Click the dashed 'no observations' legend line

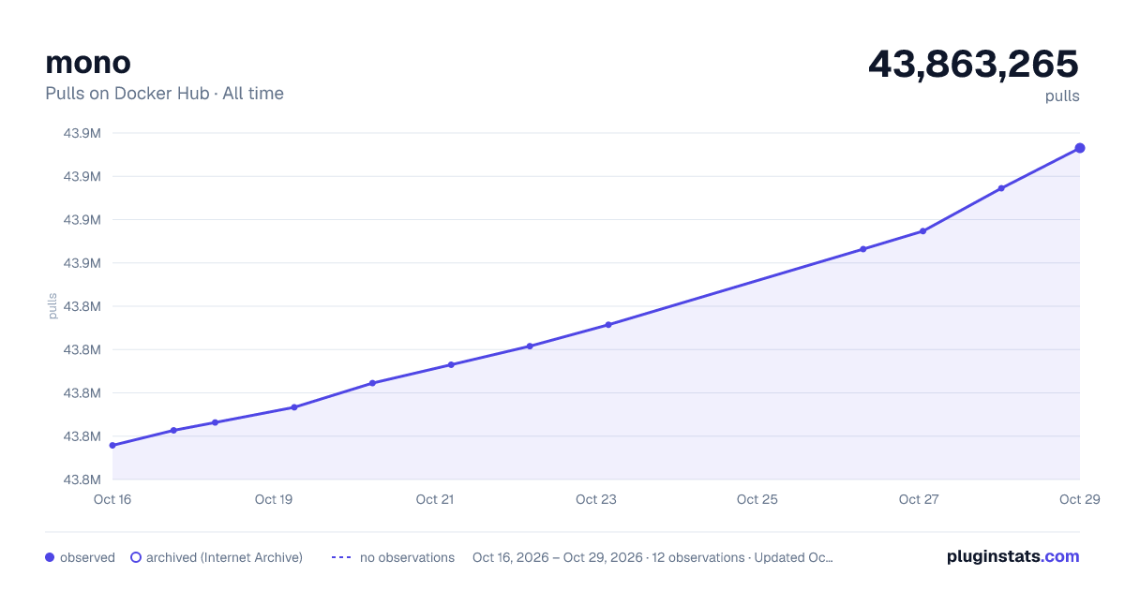click(341, 557)
